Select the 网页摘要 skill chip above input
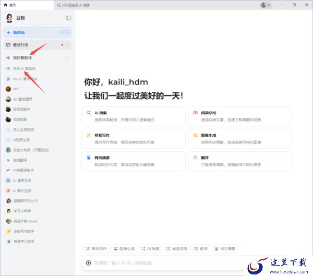The image size is (313, 276). (x=225, y=249)
